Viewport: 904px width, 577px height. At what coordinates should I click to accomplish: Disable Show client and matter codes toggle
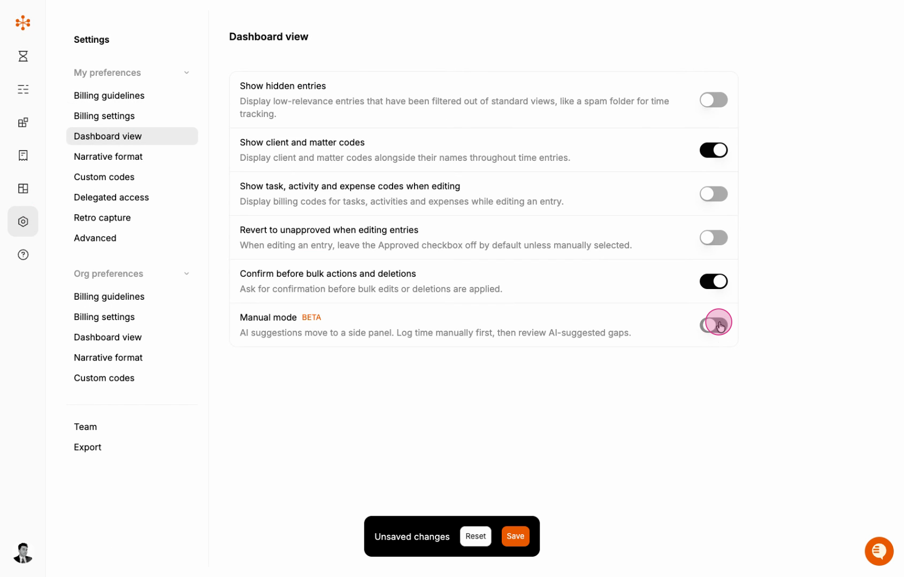point(714,150)
